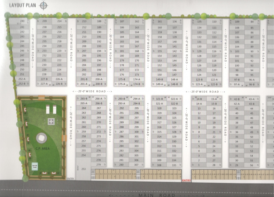Select plot 56
Image resolution: width=274 pixels, height=197 pixels.
point(252,165)
